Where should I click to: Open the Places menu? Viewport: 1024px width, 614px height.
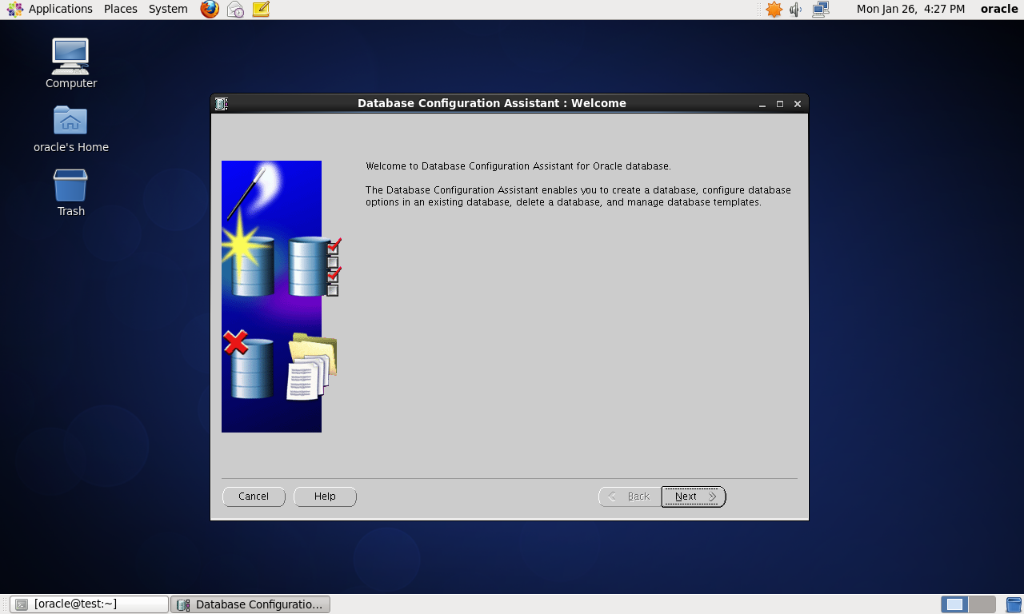pos(121,9)
